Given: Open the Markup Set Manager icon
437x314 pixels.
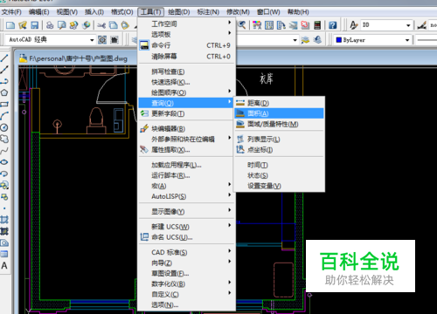Looking at the screenshot, I should [305, 25].
